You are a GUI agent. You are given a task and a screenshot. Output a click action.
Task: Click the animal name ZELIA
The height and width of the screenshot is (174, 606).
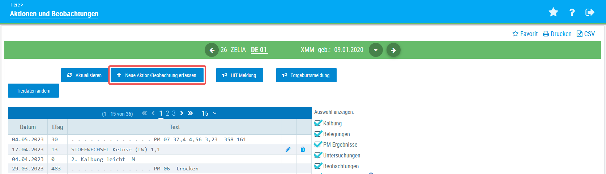pos(238,50)
